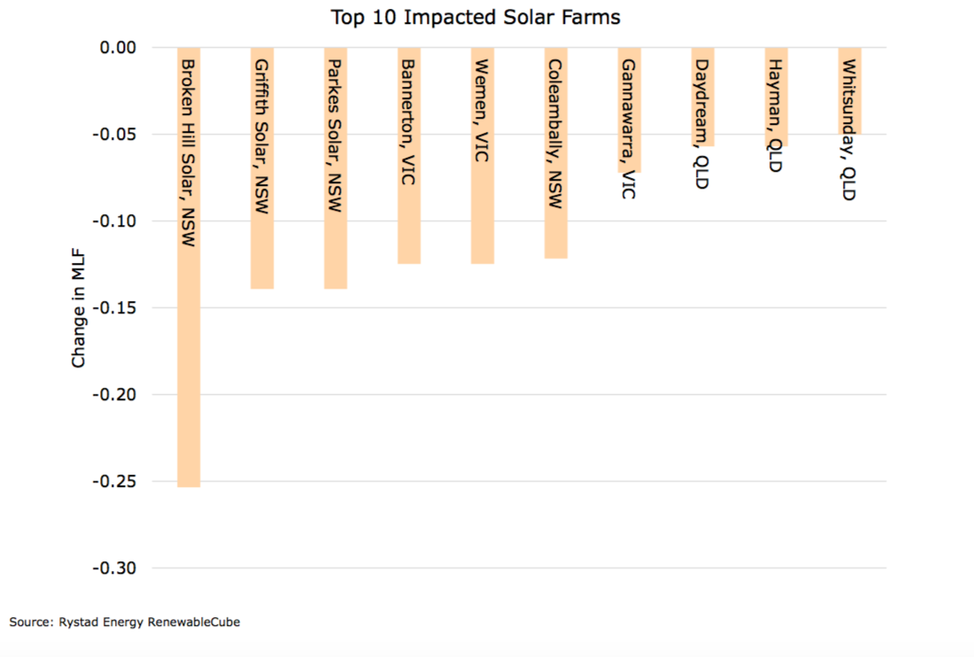This screenshot has width=974, height=657.
Task: Click the Broken Hill Solar, NSW bar
Action: pyautogui.click(x=189, y=354)
